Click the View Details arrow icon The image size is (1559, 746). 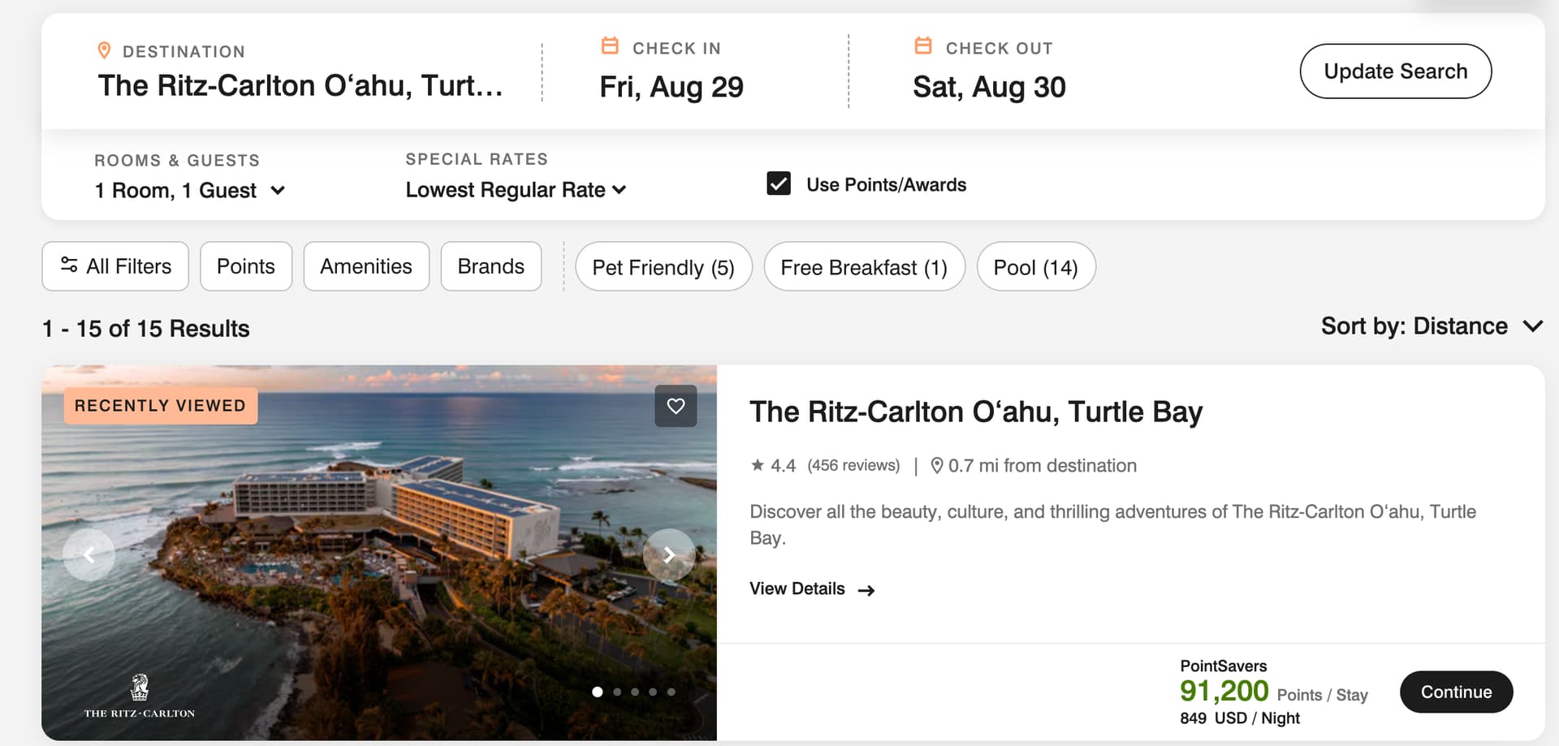pos(866,590)
